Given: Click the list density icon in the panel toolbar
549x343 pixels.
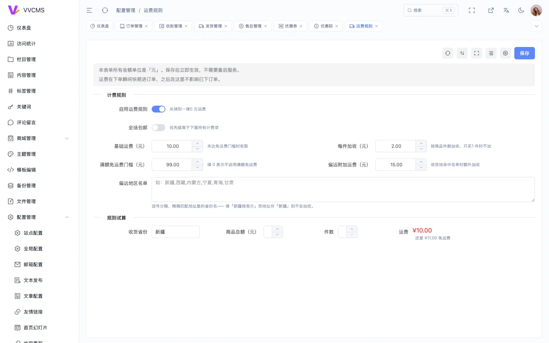Looking at the screenshot, I should click(491, 53).
